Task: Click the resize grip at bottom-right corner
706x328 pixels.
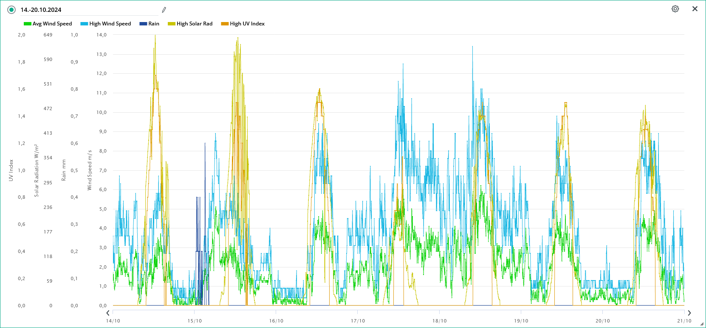Action: pos(702,324)
